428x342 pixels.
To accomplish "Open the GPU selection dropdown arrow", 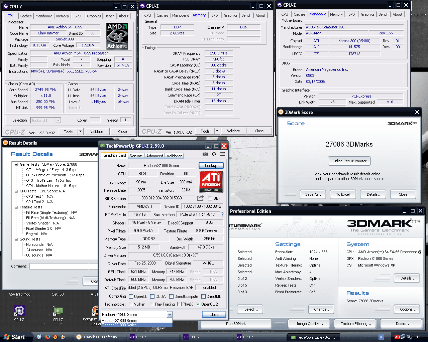I will 170,314.
